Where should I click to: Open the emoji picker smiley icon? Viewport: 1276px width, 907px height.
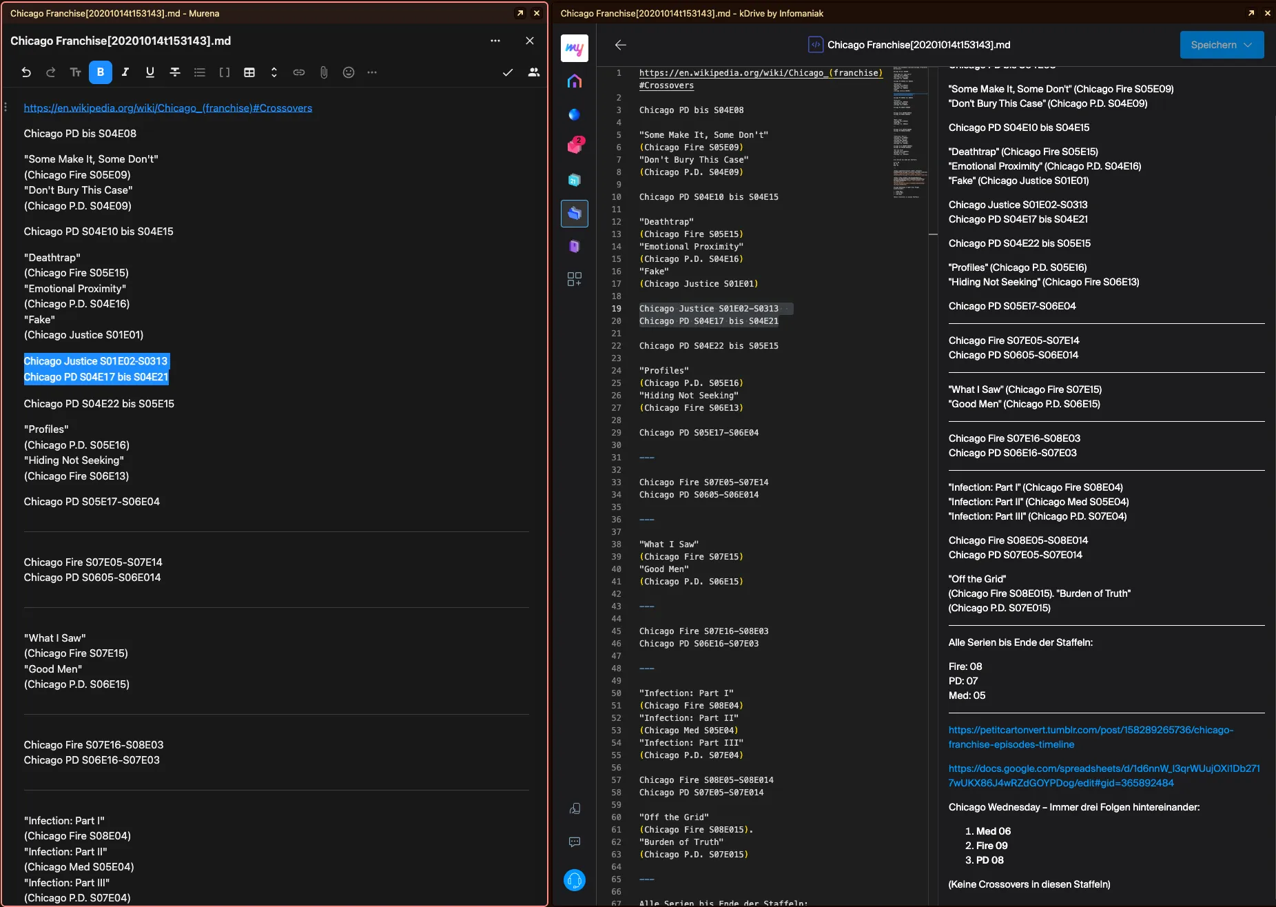[349, 72]
